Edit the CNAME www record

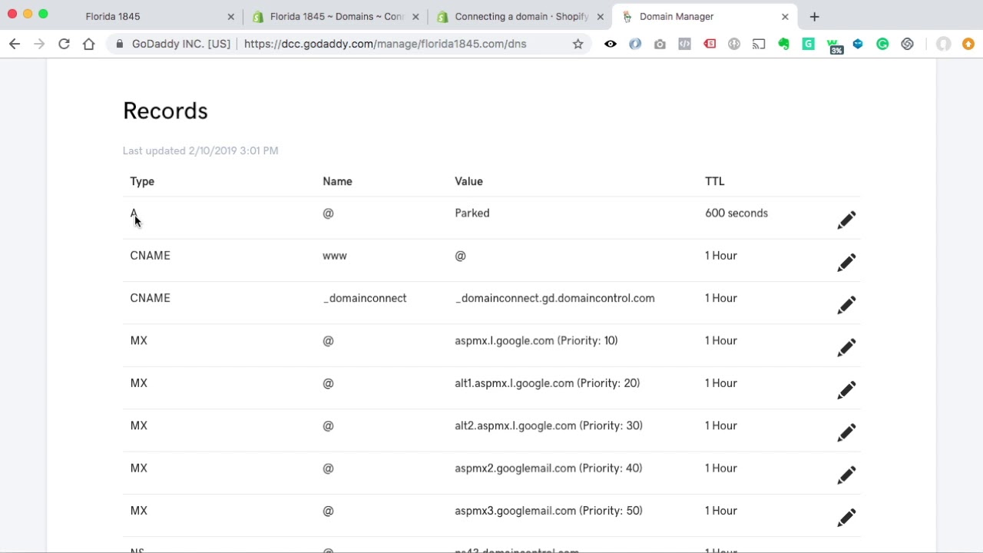[x=846, y=263]
